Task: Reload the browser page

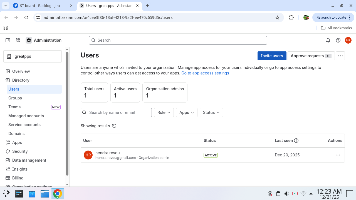Action: [26, 17]
